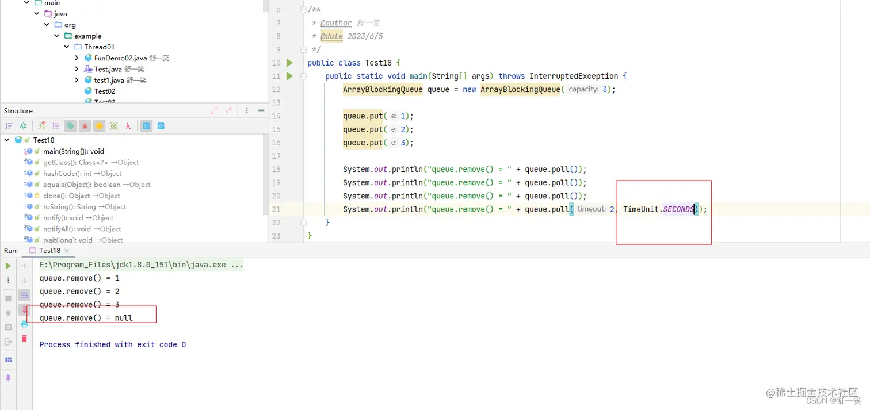Expand FunDemo02.java in project tree

pos(77,58)
